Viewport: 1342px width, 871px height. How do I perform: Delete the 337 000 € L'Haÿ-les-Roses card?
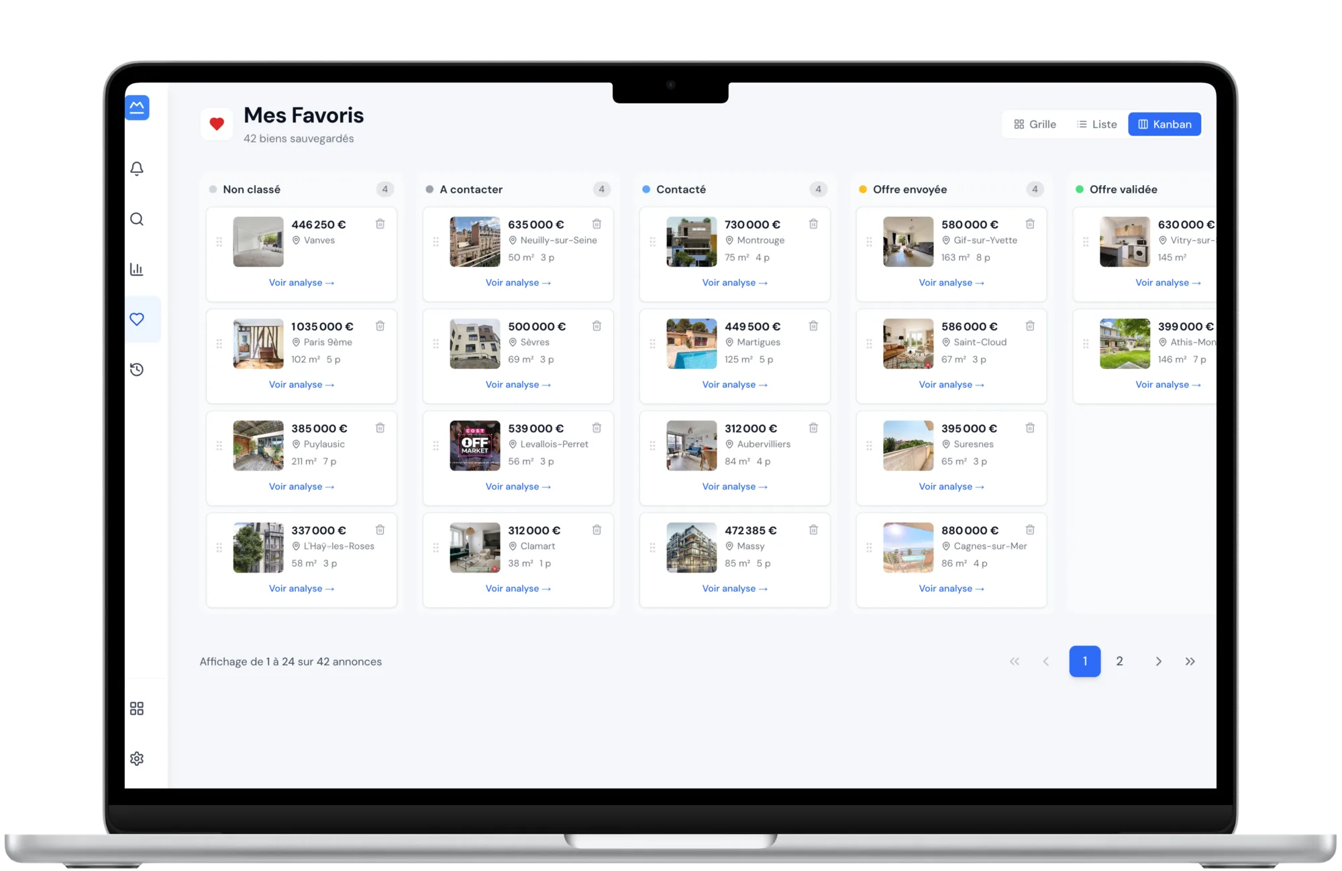click(x=380, y=530)
